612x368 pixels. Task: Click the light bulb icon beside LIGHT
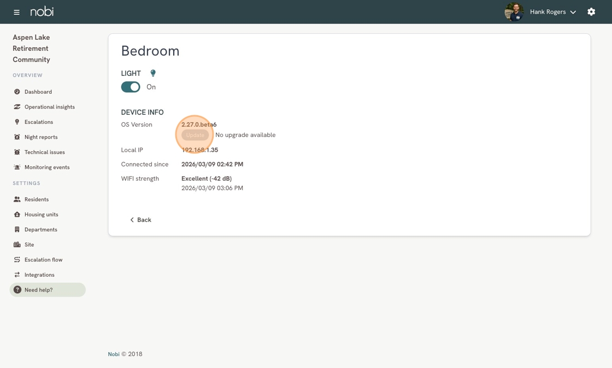point(153,73)
